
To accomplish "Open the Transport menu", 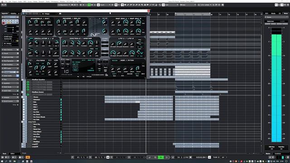I will pos(41,1).
